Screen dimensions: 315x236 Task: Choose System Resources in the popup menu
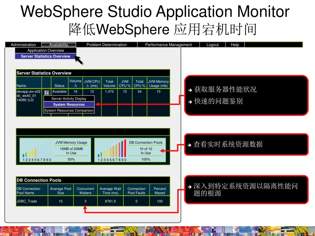point(69,104)
